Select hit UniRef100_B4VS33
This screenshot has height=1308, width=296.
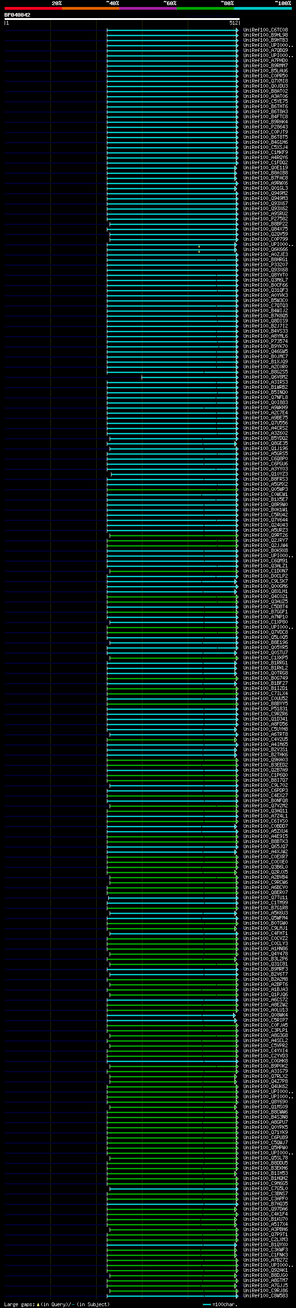tap(265, 331)
